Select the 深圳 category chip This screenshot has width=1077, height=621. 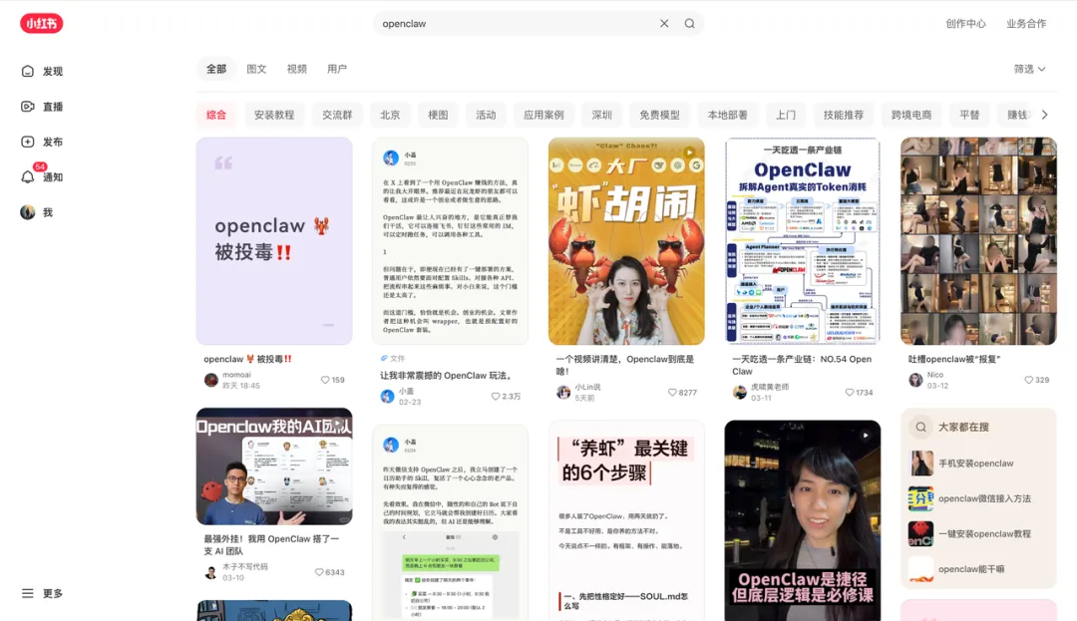pyautogui.click(x=601, y=115)
